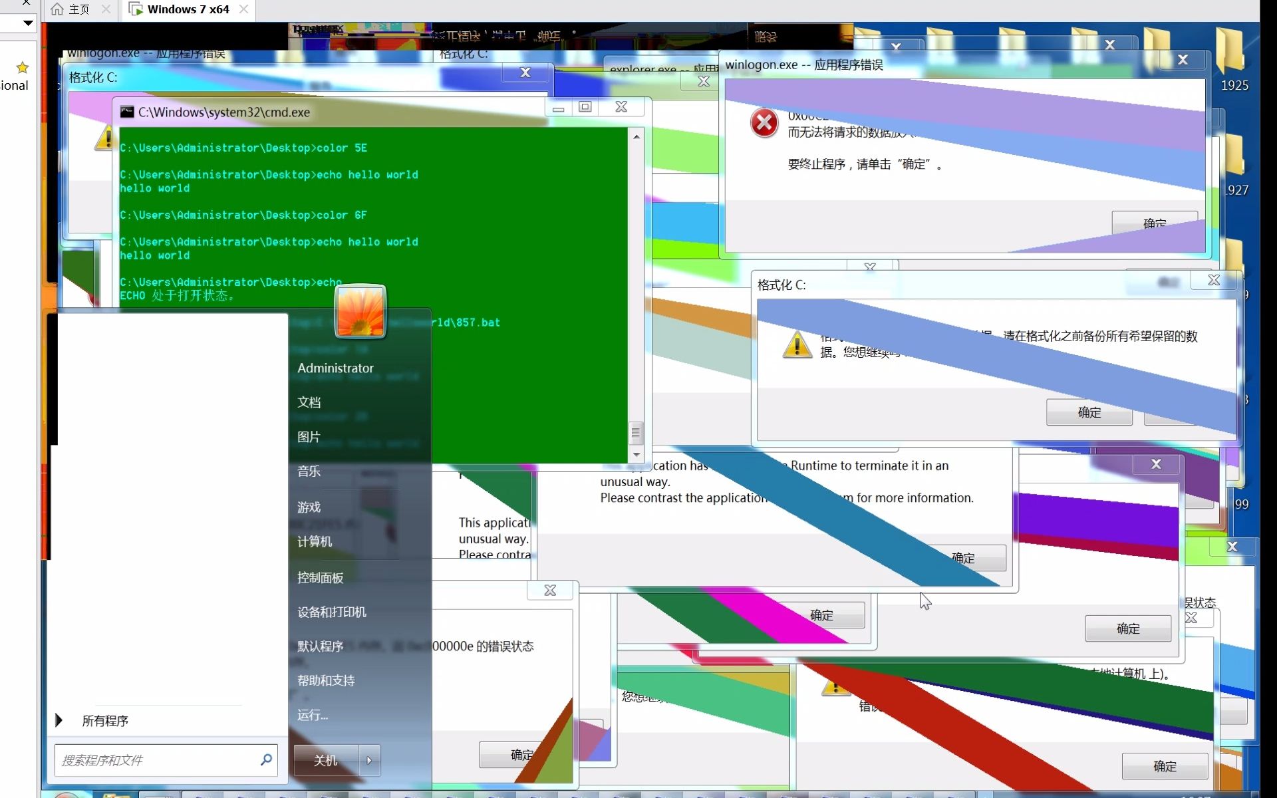The width and height of the screenshot is (1277, 798).
Task: Click the warning icon in Format C: dialog
Action: [x=797, y=345]
